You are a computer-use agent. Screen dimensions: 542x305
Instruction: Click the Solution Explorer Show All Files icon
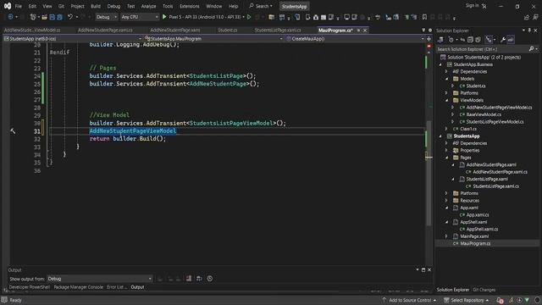(x=478, y=40)
